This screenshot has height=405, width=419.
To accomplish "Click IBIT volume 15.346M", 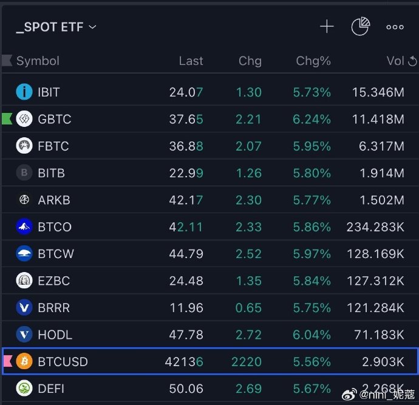I will (x=378, y=92).
